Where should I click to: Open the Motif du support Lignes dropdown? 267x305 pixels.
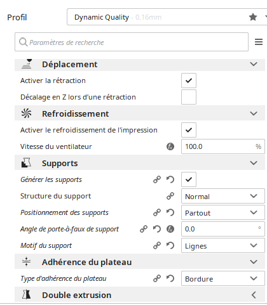pos(223,245)
